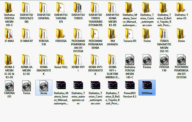Open the PowerISO Version 4.3 archive

[x=130, y=89]
